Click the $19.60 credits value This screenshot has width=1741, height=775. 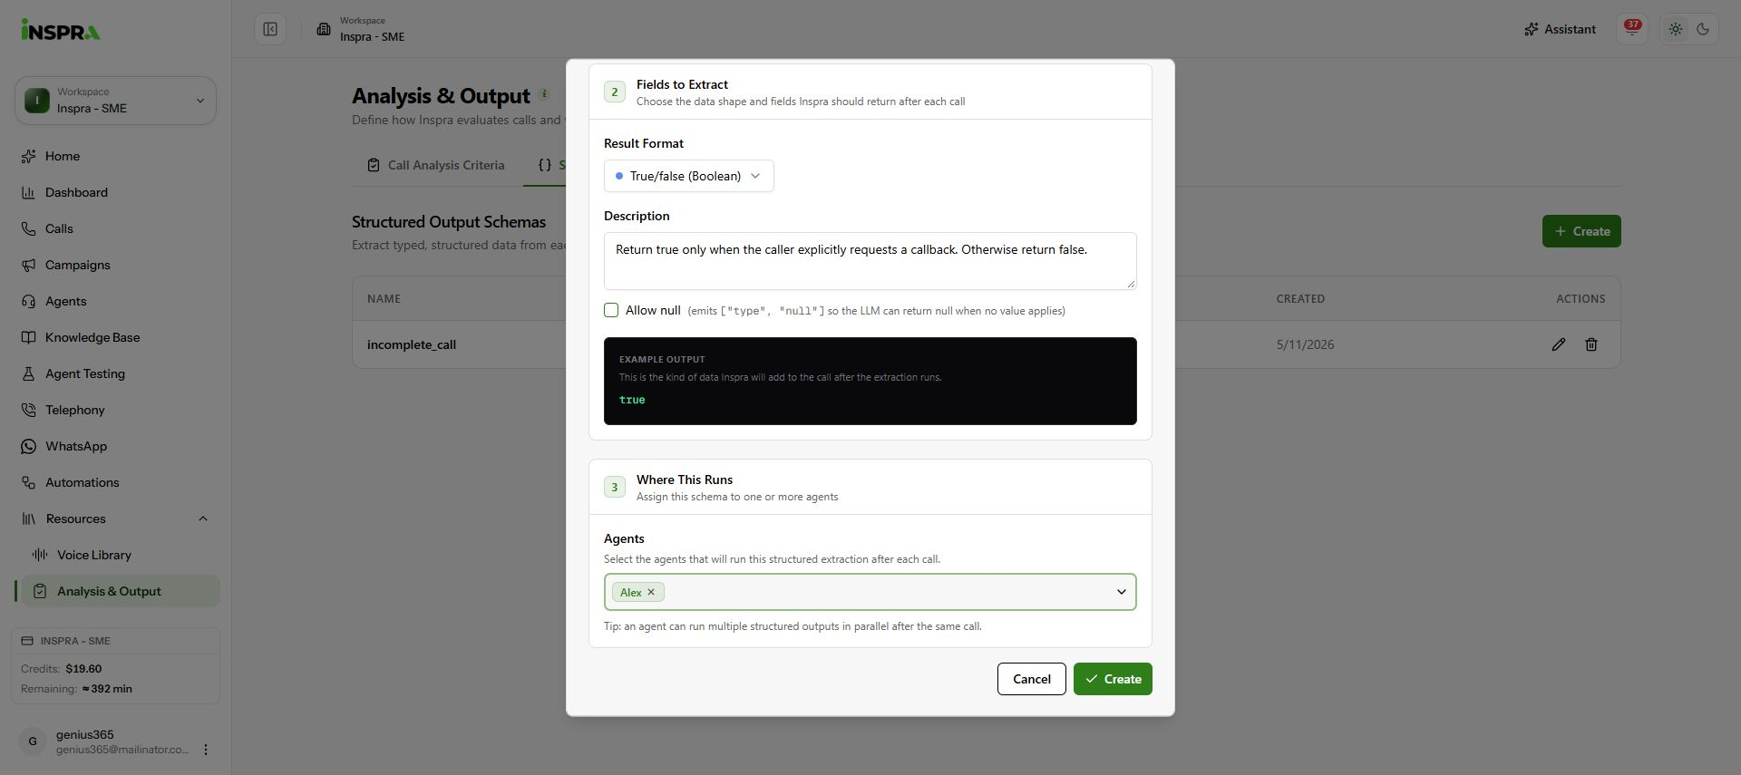(x=83, y=669)
